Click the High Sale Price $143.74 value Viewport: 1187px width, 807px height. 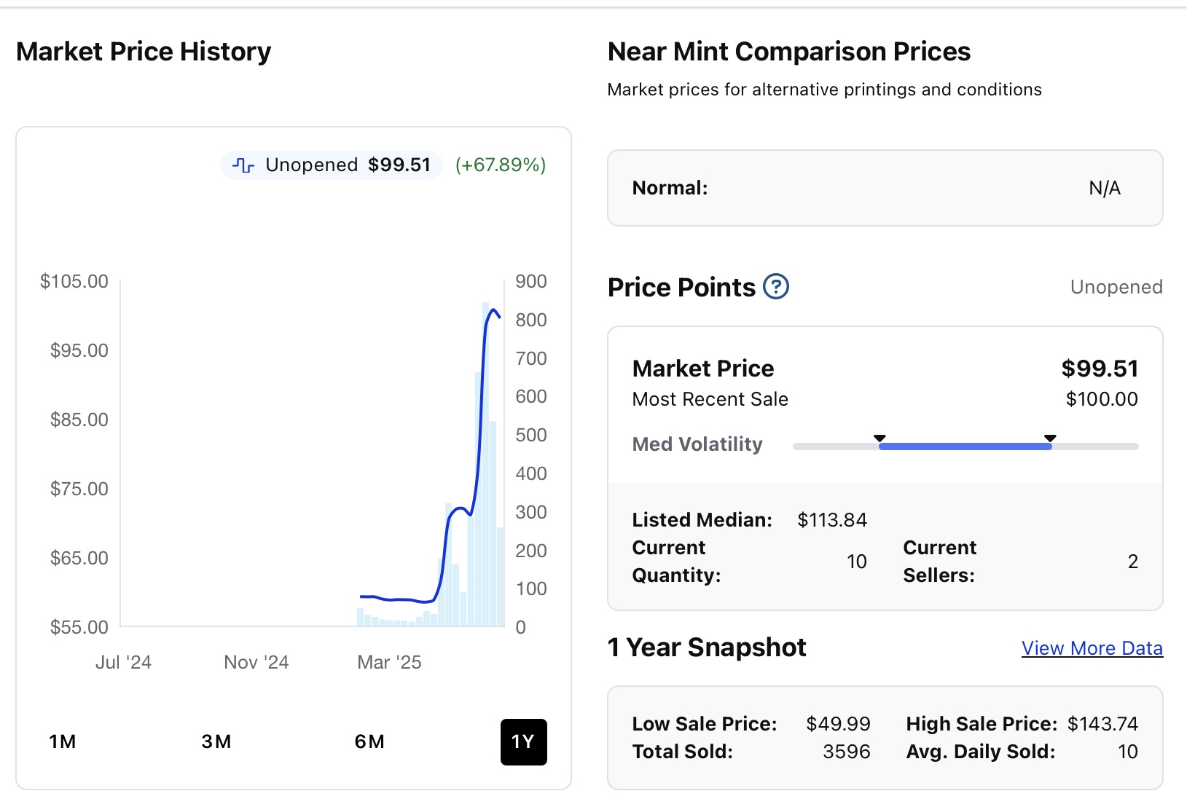pyautogui.click(x=1102, y=724)
